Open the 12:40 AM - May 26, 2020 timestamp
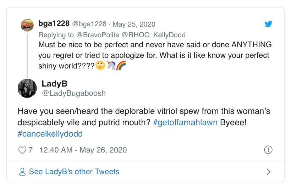 pyautogui.click(x=83, y=150)
